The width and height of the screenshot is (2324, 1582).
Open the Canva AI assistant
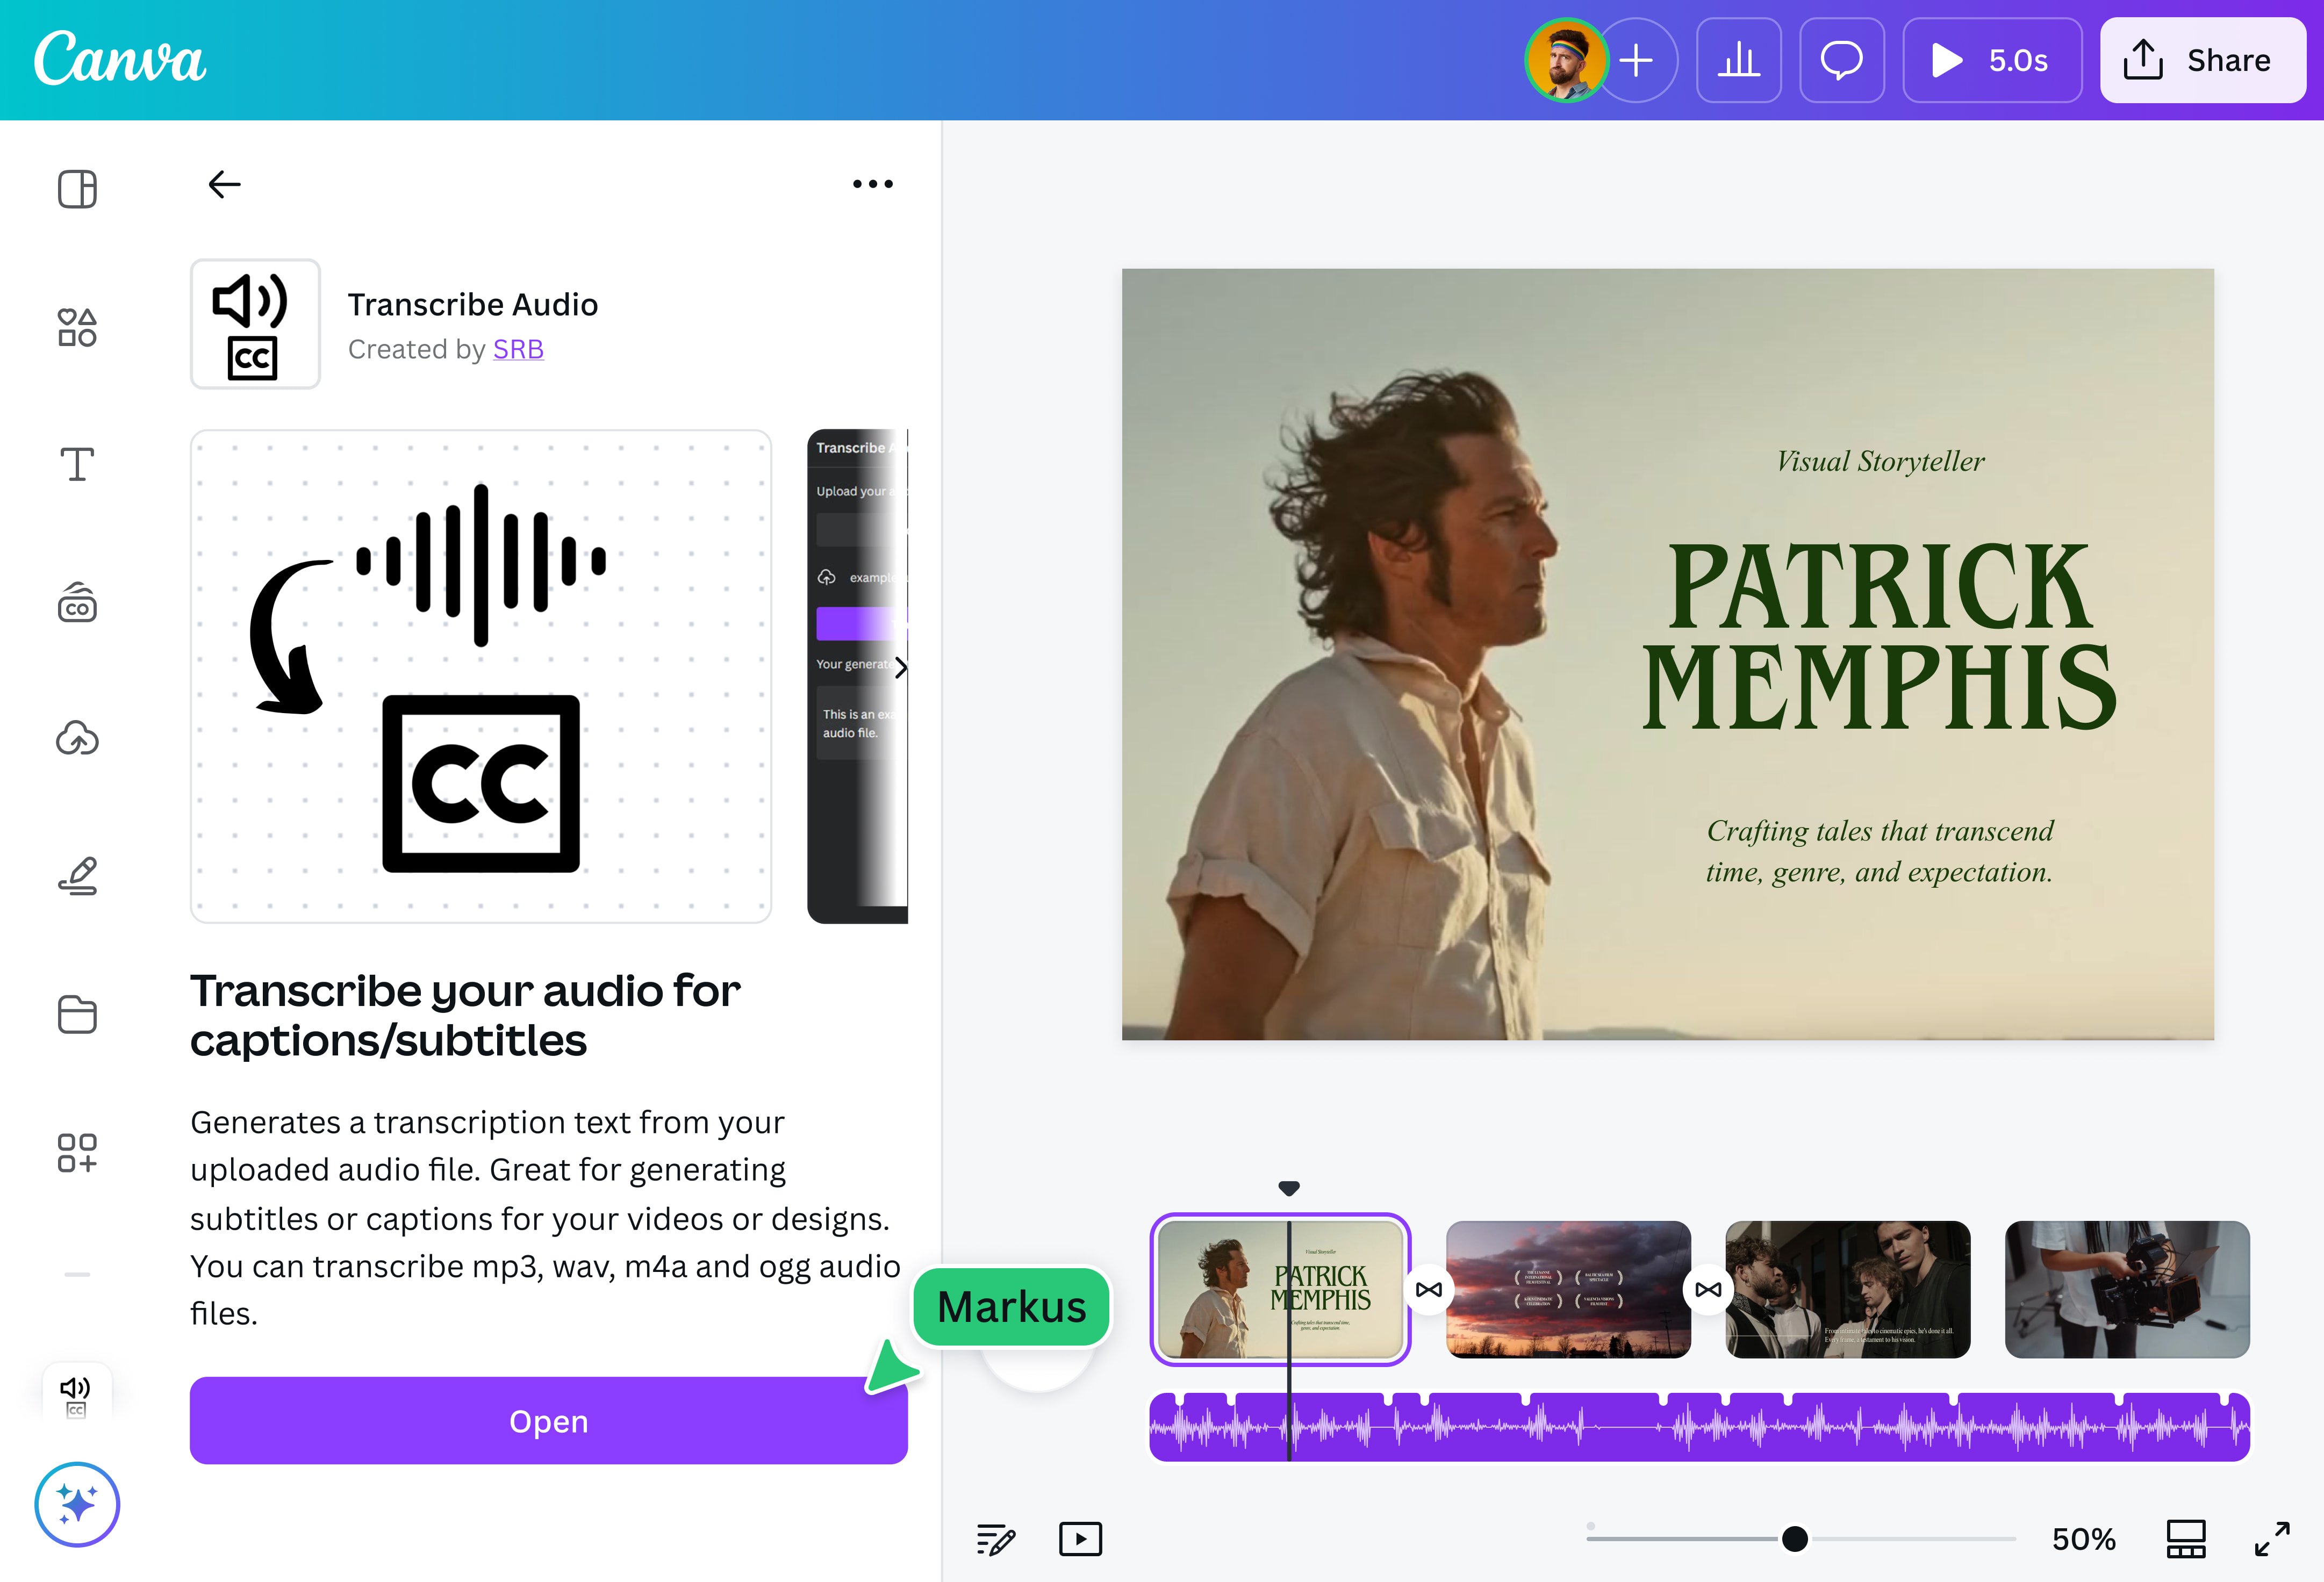coord(77,1504)
